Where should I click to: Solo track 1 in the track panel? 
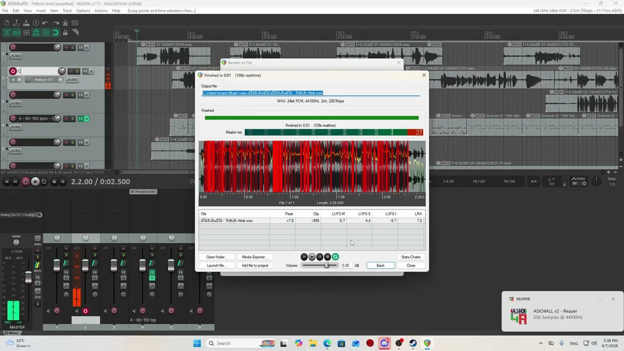pyautogui.click(x=73, y=47)
